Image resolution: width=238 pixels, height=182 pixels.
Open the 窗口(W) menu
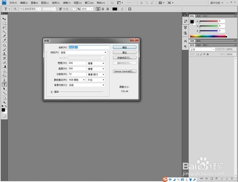(89, 3)
